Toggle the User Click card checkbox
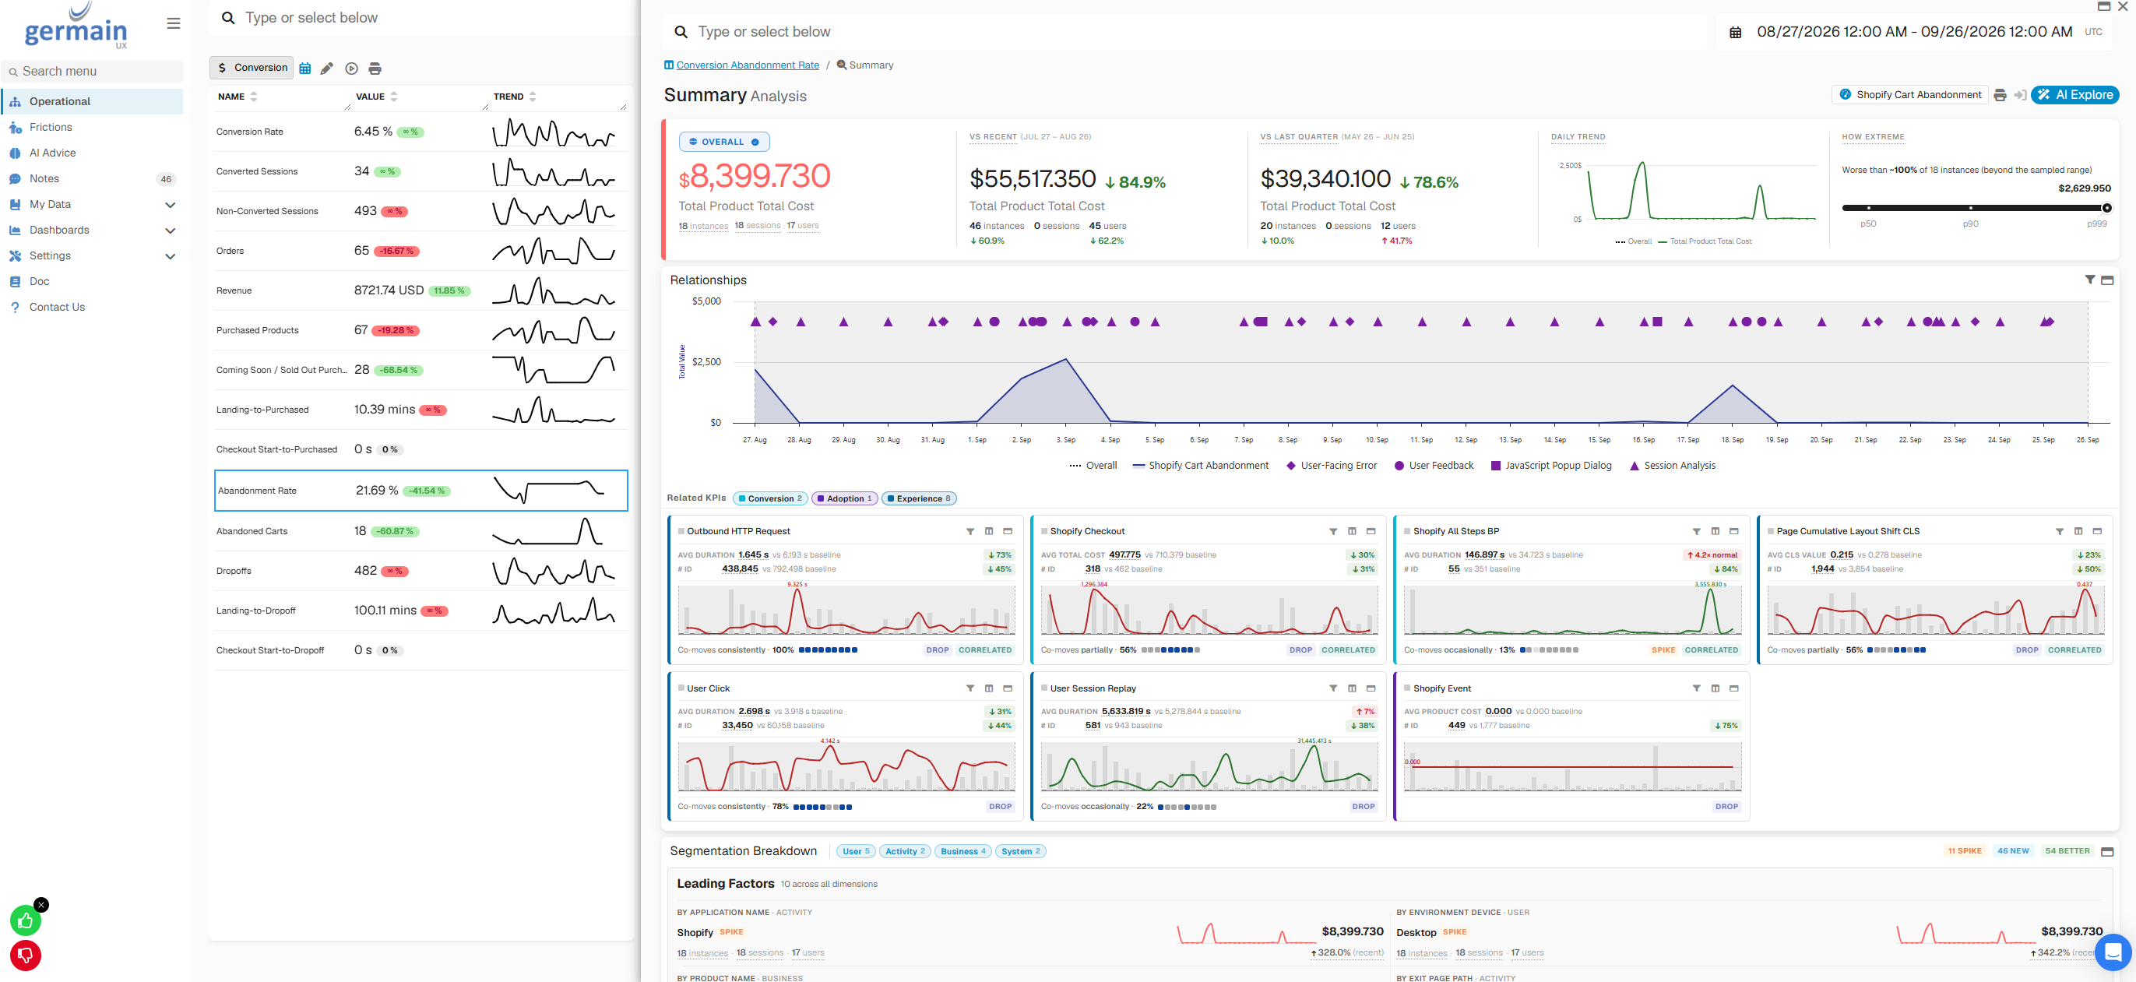2136x982 pixels. [681, 688]
